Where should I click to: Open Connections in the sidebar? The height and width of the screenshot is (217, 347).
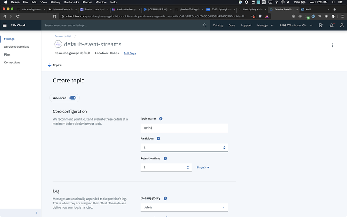(x=12, y=62)
